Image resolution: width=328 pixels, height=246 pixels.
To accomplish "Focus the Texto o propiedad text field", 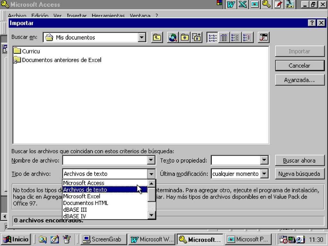I will (x=236, y=160).
